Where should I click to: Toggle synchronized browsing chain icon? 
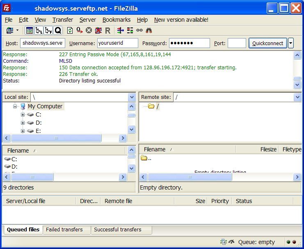pyautogui.click(x=139, y=30)
